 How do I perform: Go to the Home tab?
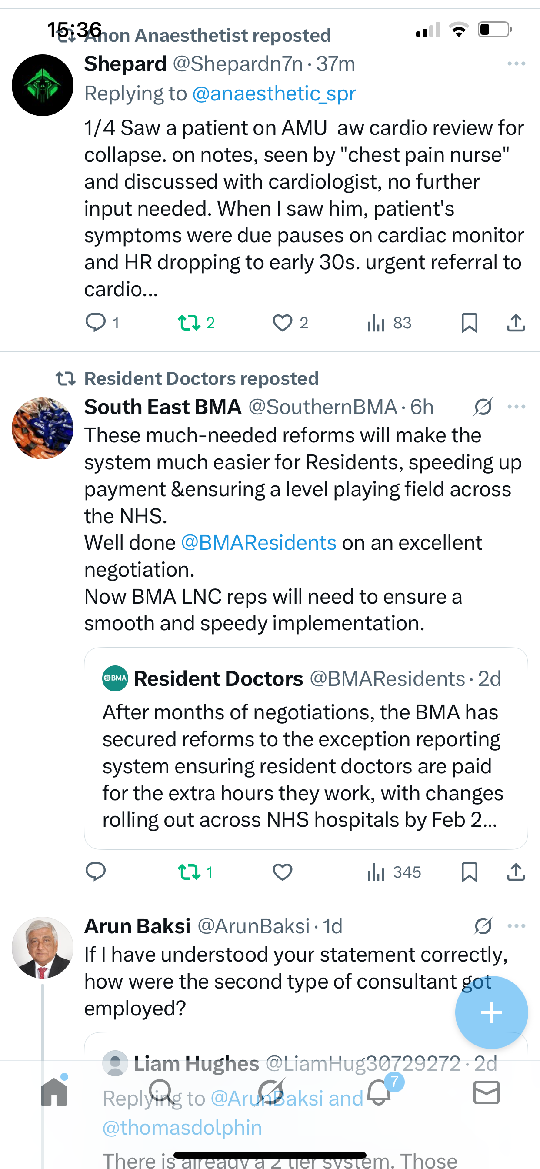click(x=54, y=1092)
